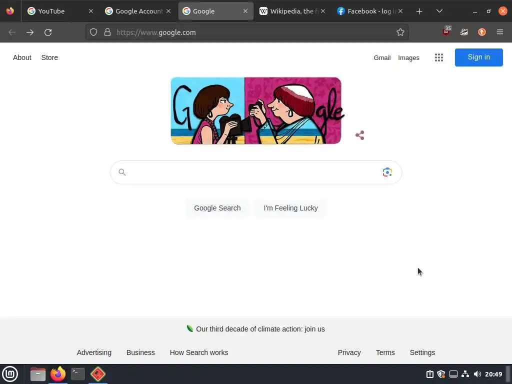
Task: Open the Linux Mint start menu
Action: [10, 374]
